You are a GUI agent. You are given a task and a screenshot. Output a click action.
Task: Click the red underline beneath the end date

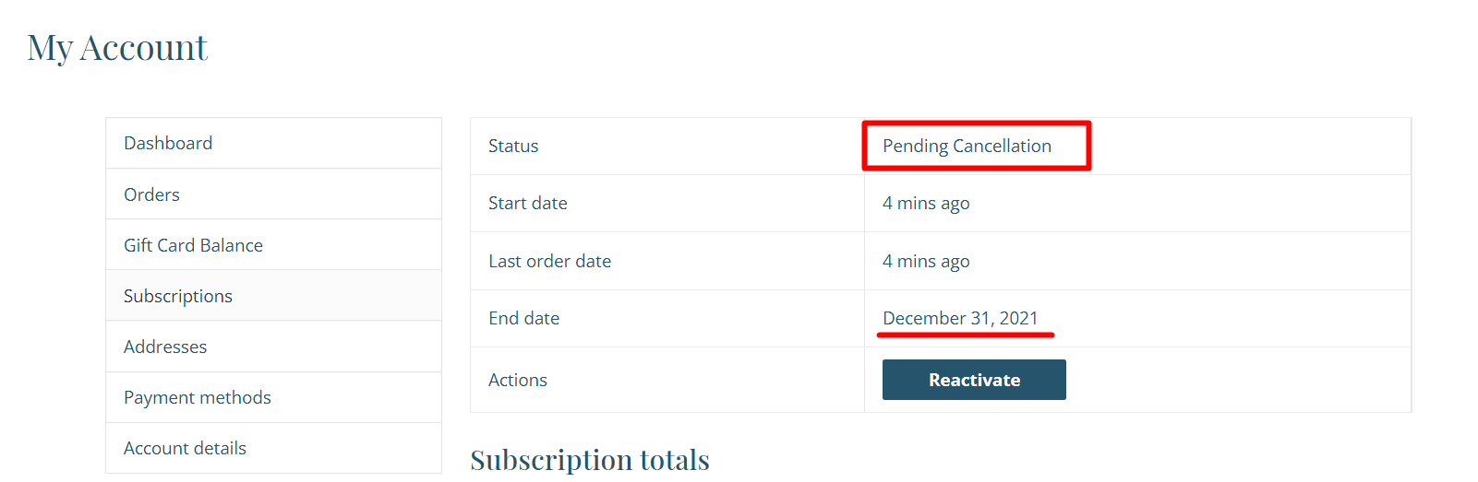(x=966, y=335)
